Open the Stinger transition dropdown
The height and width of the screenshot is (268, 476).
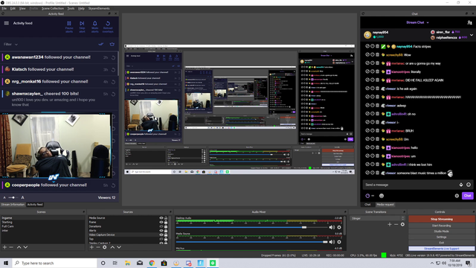[377, 218]
